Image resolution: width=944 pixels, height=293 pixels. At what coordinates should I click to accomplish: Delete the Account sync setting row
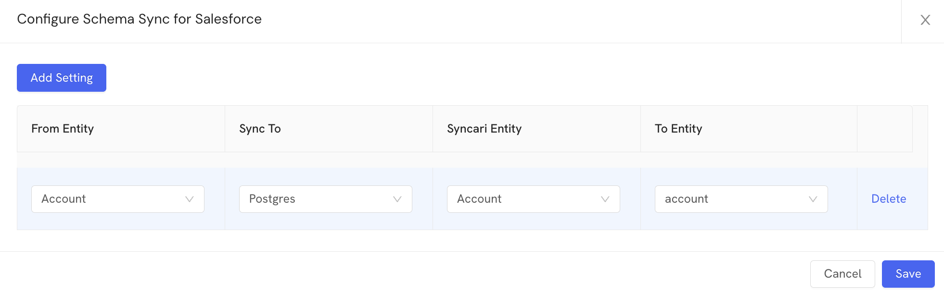pyautogui.click(x=889, y=199)
